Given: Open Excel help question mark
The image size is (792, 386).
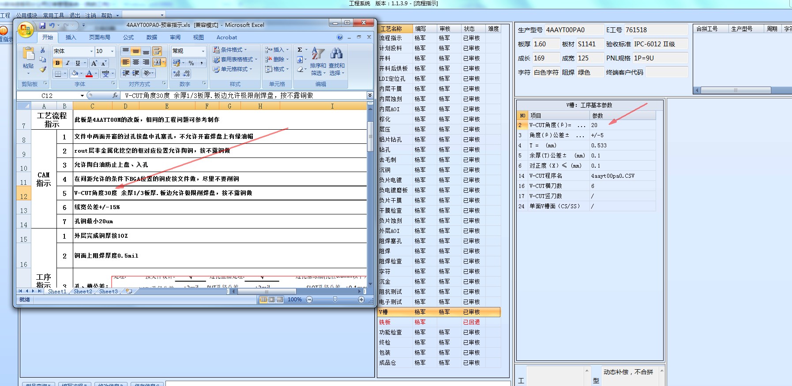Looking at the screenshot, I should [340, 37].
